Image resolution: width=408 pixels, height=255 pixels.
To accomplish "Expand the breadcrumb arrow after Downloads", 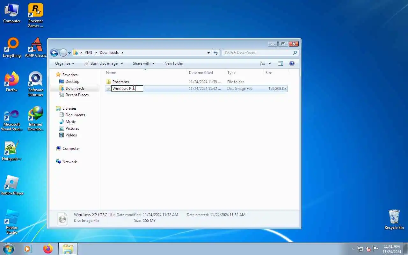I will click(x=122, y=53).
